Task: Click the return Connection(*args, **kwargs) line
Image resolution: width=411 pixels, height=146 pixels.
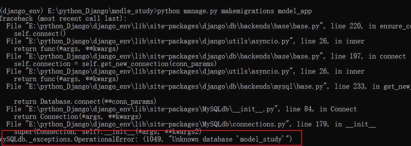Action: pyautogui.click(x=78, y=116)
